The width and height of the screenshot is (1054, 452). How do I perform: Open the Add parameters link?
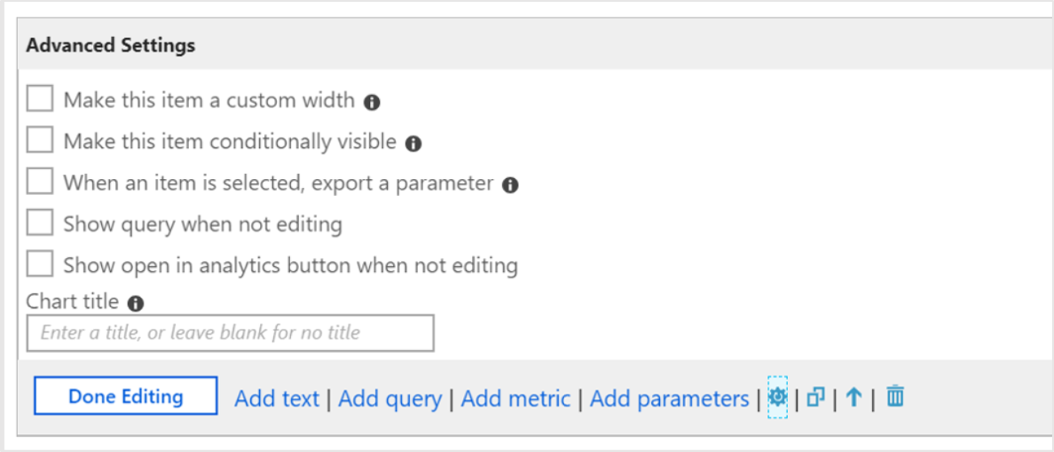coord(669,399)
